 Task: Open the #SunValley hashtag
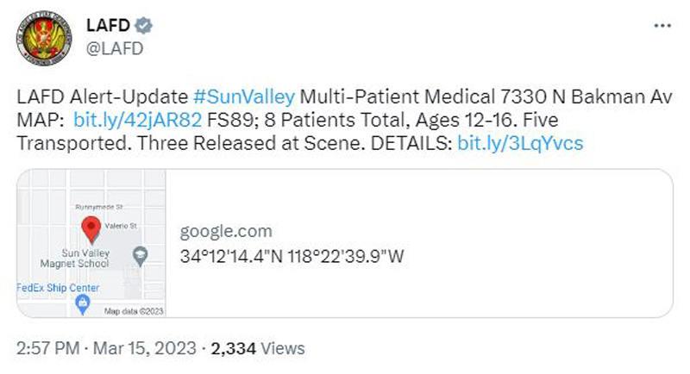coord(244,97)
